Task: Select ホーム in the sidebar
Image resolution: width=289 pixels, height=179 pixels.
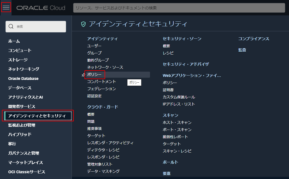Action: click(14, 41)
